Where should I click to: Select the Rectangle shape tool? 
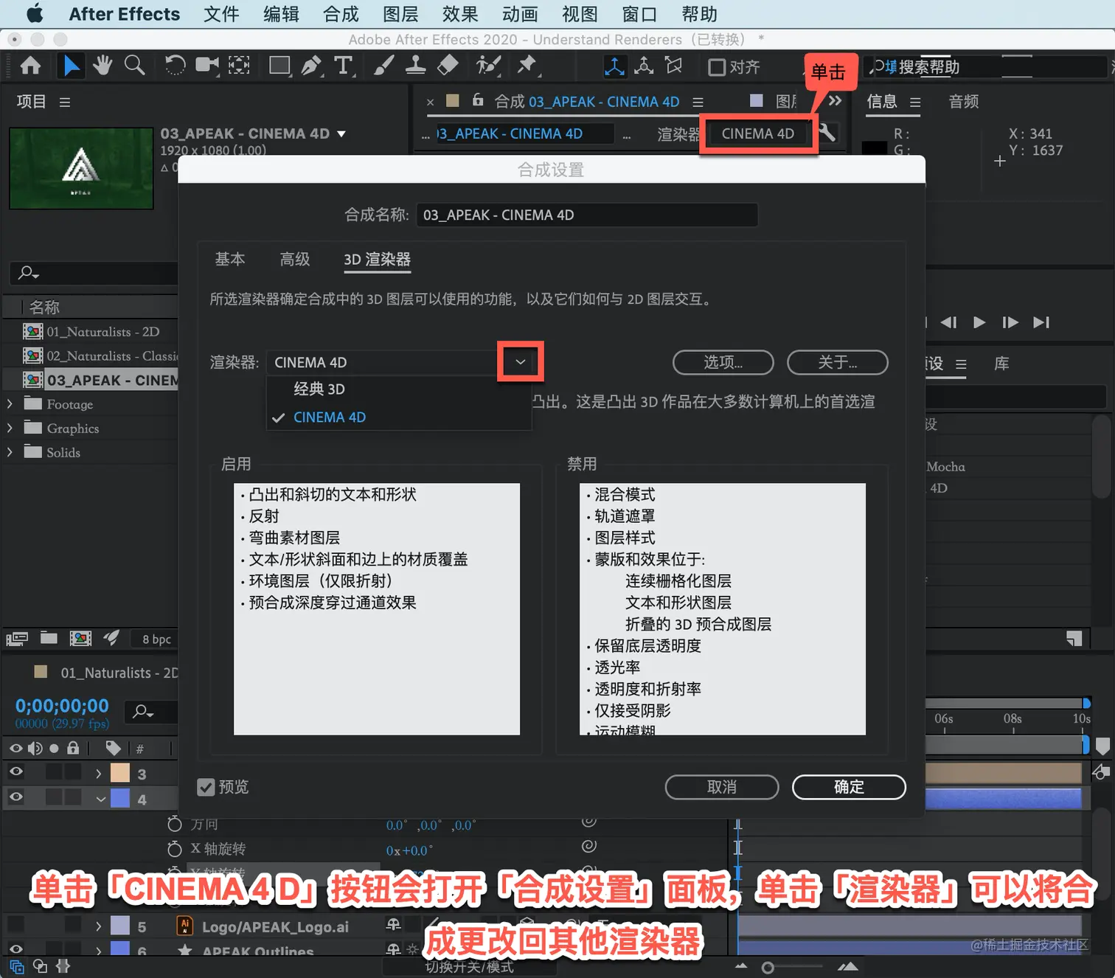pos(279,66)
